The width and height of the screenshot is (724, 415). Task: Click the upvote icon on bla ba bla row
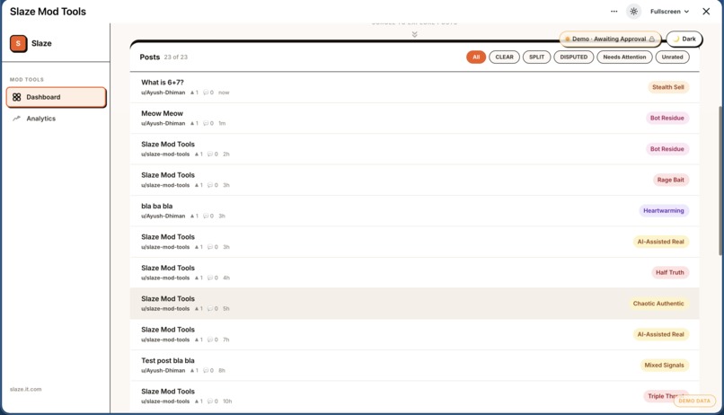192,216
